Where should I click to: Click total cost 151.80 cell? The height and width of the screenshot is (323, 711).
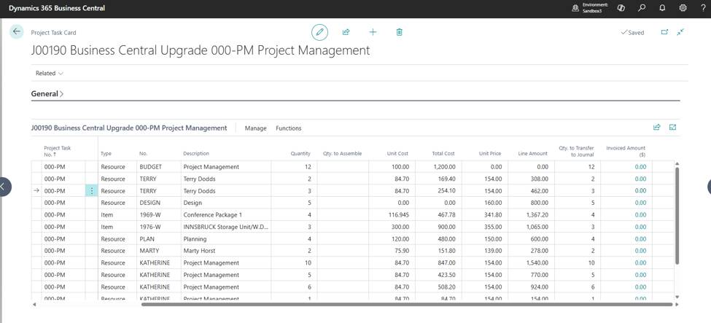(438, 251)
